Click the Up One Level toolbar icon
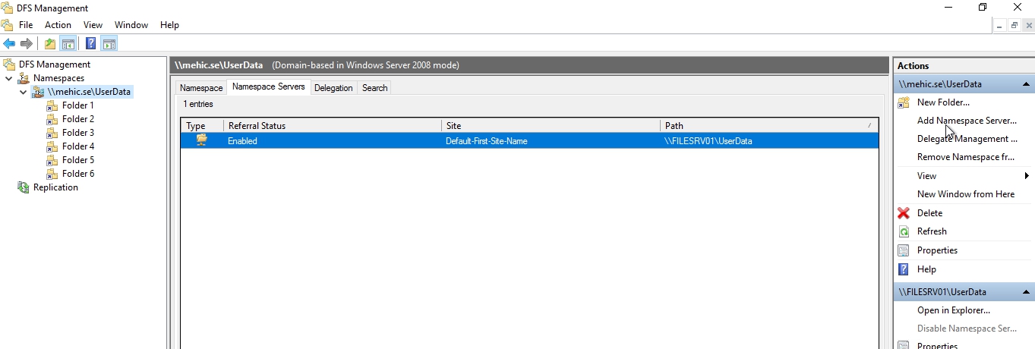 50,44
